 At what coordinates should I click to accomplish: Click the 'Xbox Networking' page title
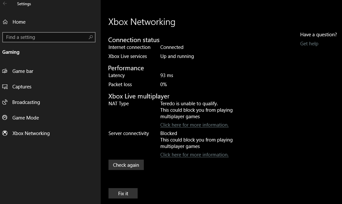click(x=142, y=22)
